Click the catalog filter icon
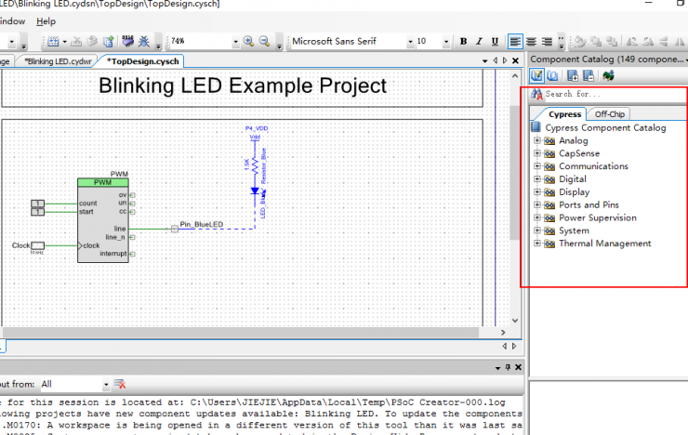688x435 pixels. [x=537, y=75]
